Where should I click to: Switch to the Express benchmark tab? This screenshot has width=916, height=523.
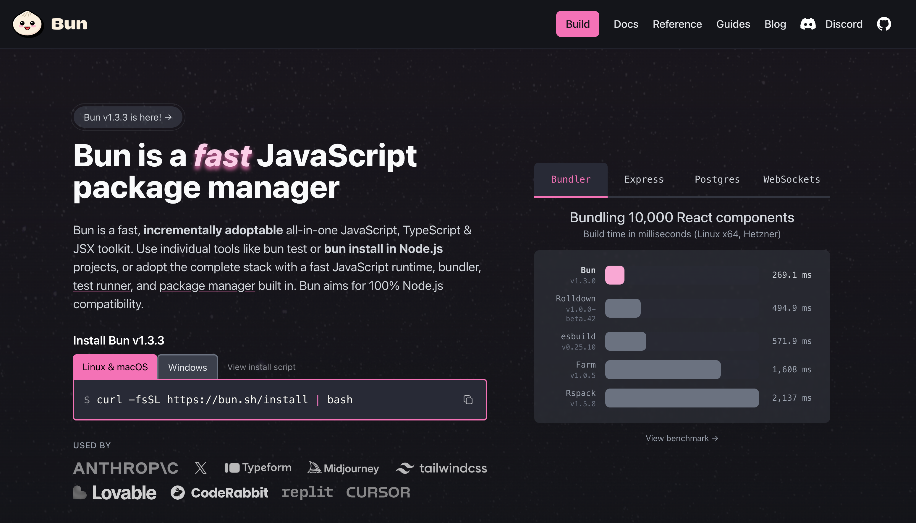644,180
